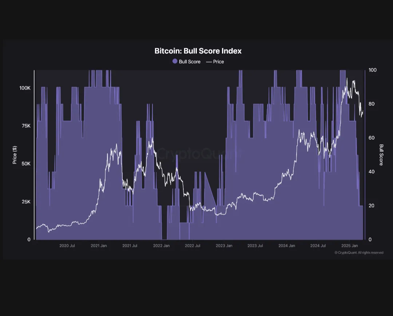This screenshot has width=393, height=316.
Task: Click the 2021 Jan x-axis label
Action: pos(99,246)
